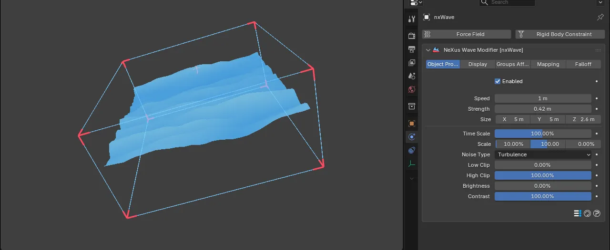610x250 pixels.
Task: Click the Contrast slider
Action: (543, 196)
